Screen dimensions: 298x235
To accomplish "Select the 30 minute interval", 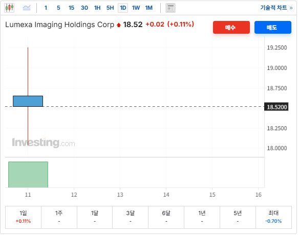I will tap(84, 8).
